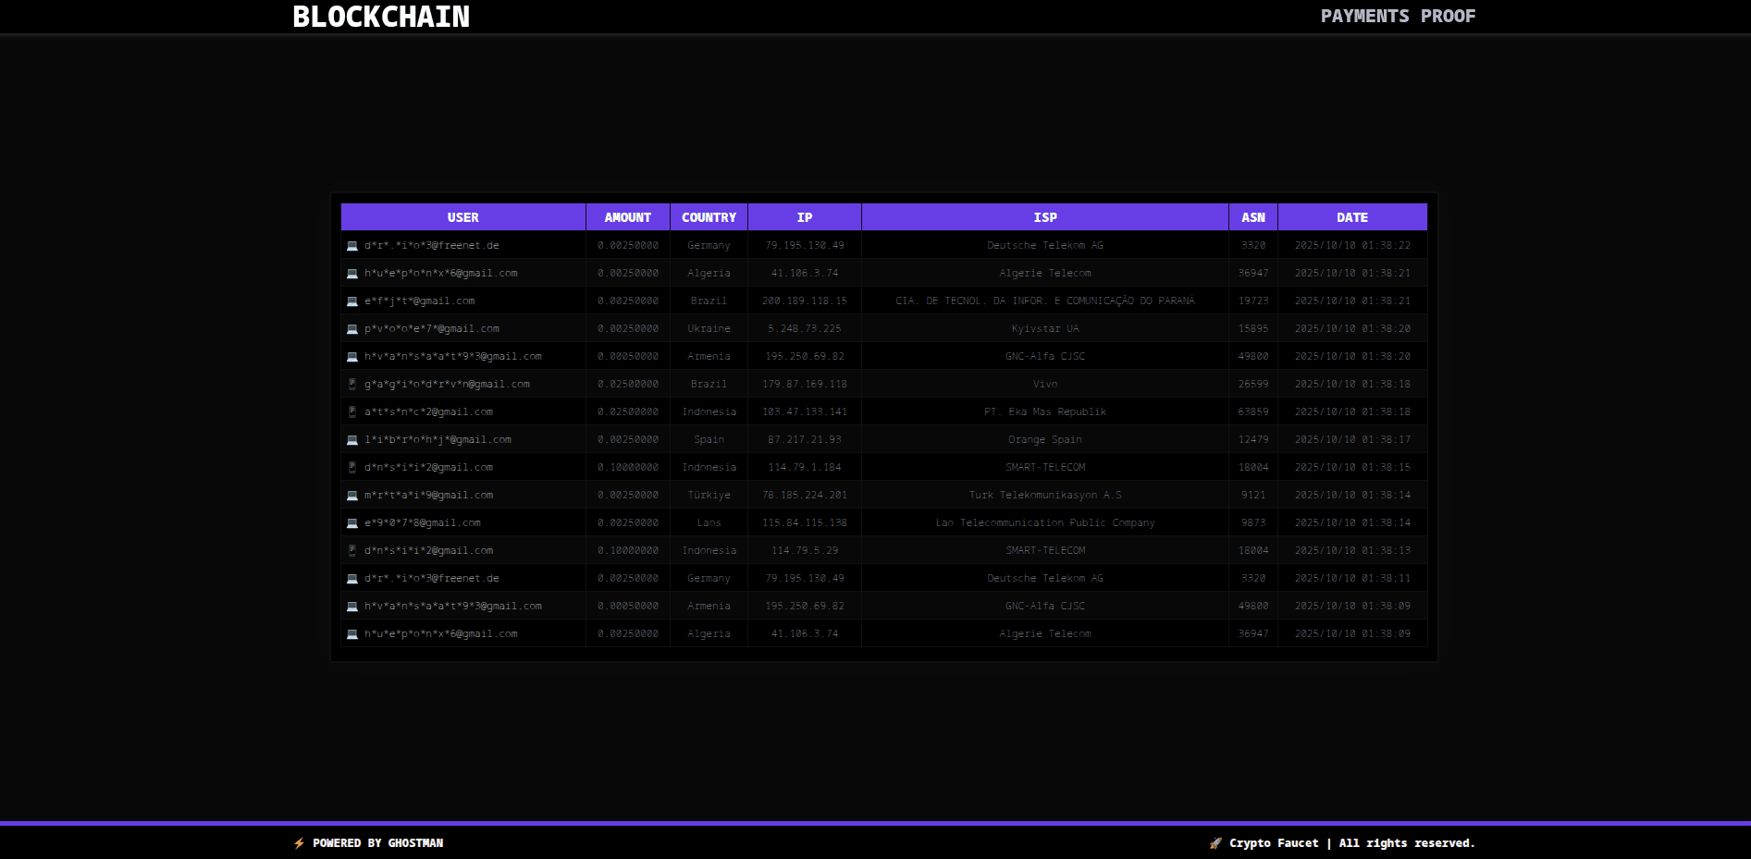Click the phone icon beside g*a*g*i*o*d*r*v*n@gmail.com
The width and height of the screenshot is (1751, 859).
pos(351,385)
